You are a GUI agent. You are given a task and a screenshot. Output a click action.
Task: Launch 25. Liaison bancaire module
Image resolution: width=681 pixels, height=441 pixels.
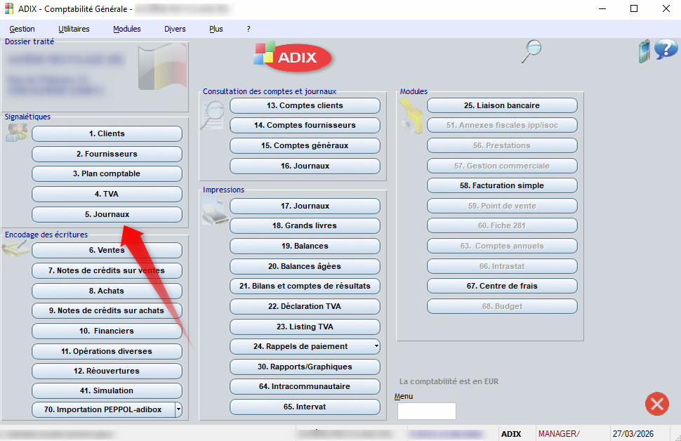coord(502,105)
